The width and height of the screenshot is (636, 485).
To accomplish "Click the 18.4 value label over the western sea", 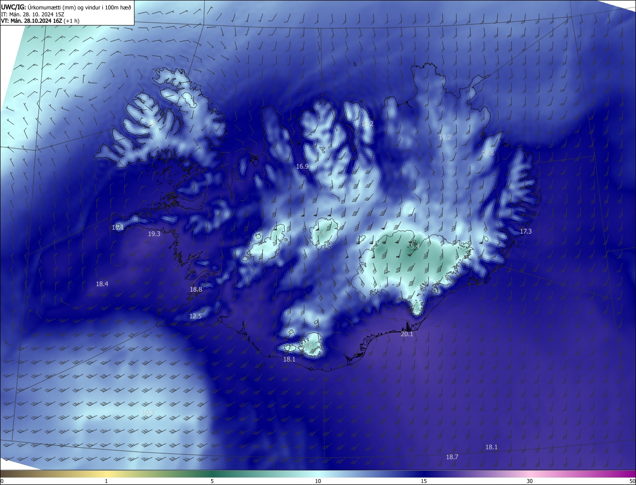I will [x=102, y=284].
